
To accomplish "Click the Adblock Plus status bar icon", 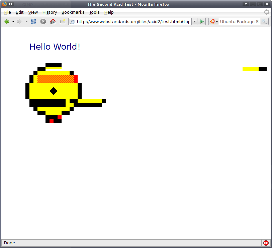I will (x=266, y=243).
